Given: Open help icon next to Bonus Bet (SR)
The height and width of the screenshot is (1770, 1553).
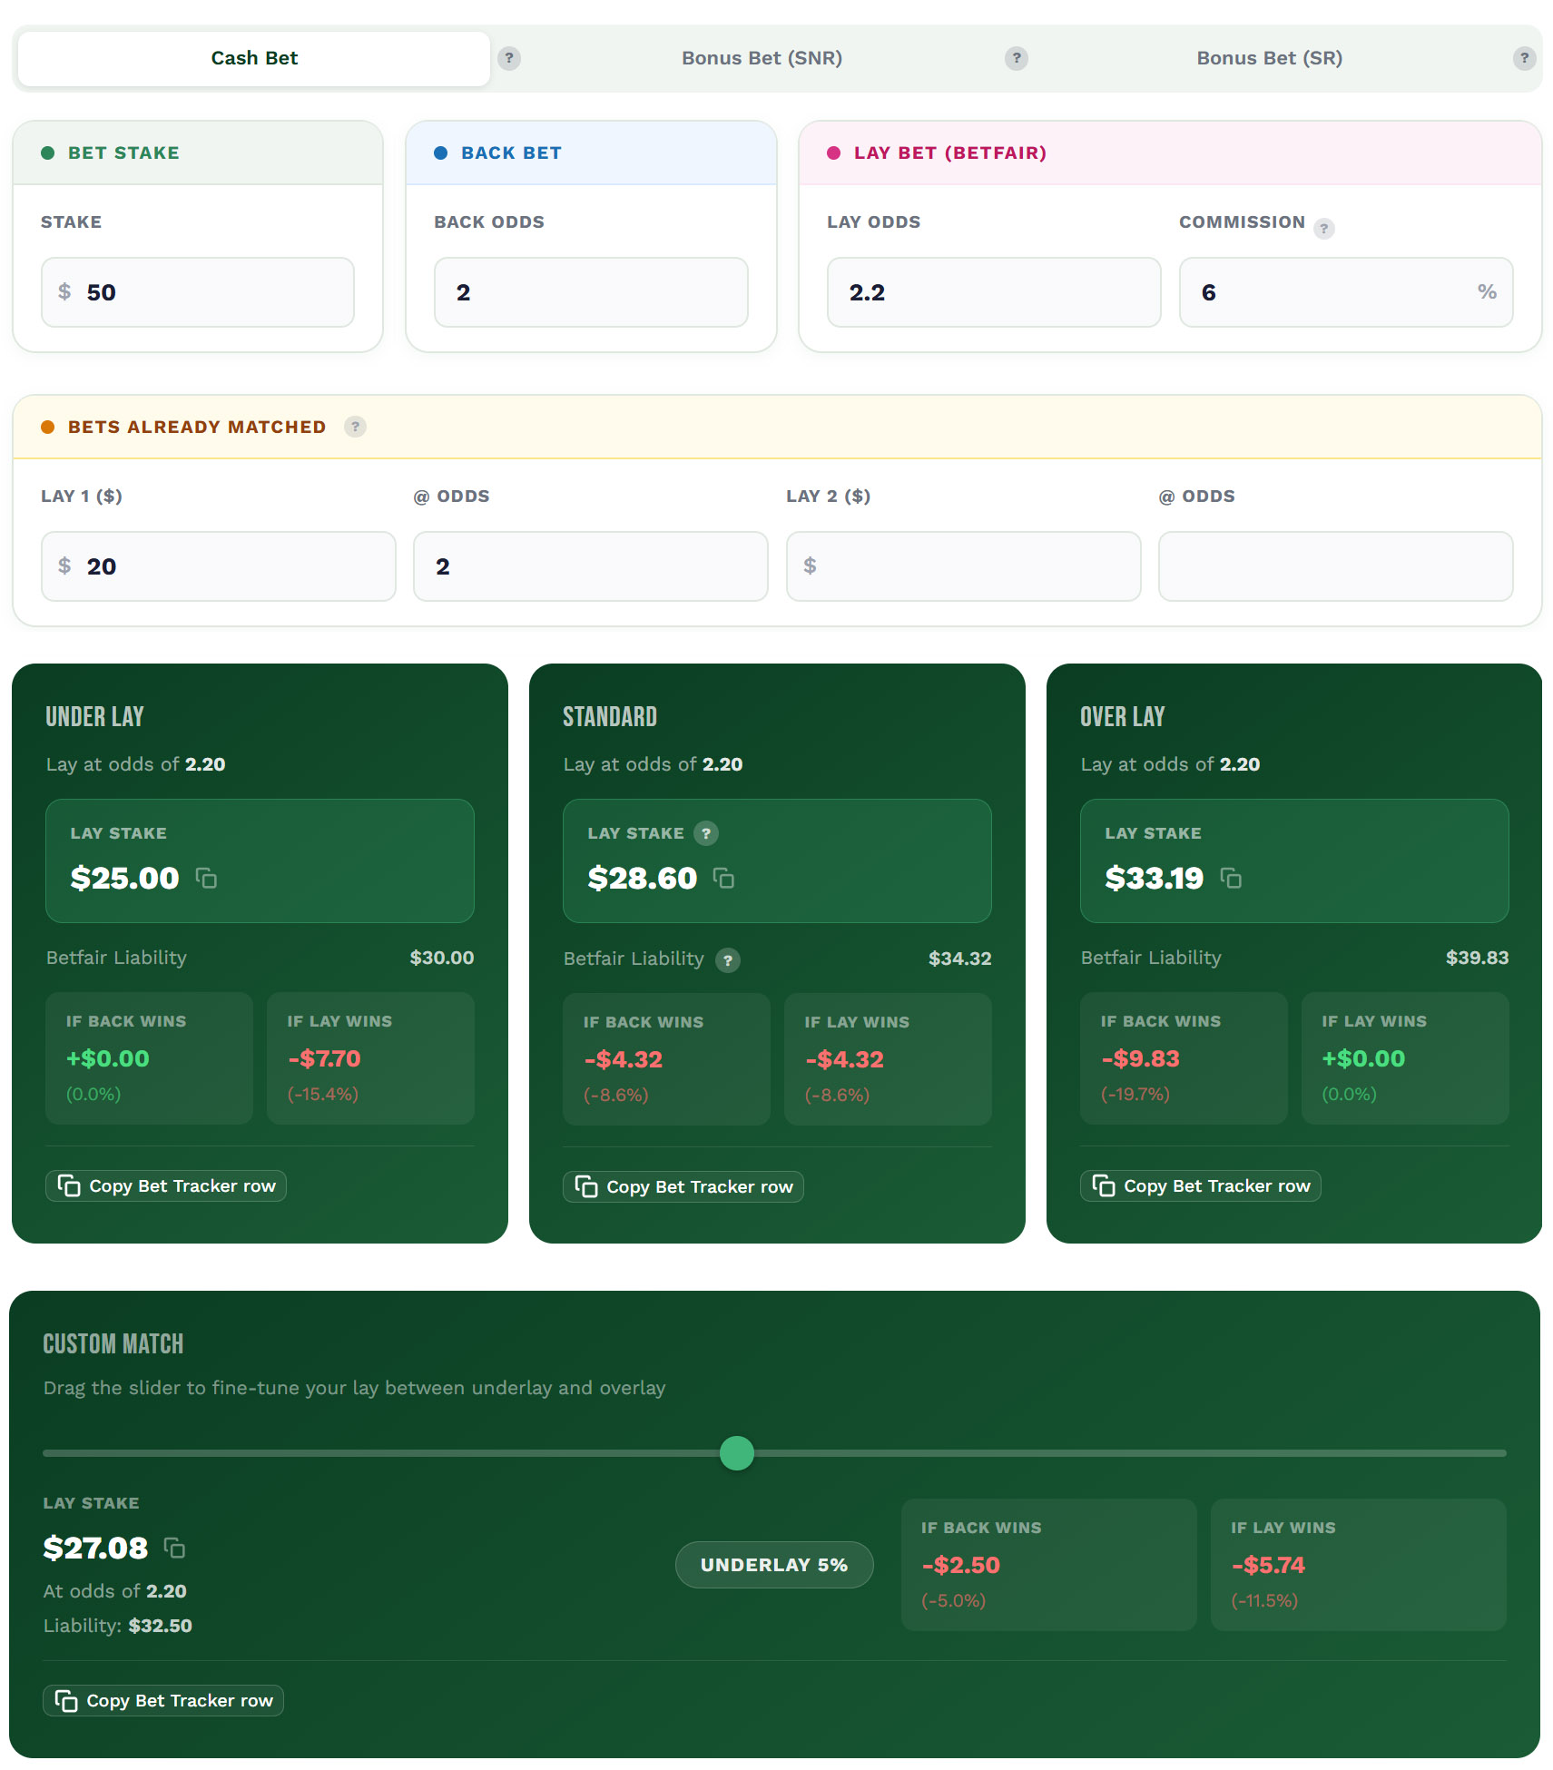Looking at the screenshot, I should [x=1524, y=58].
